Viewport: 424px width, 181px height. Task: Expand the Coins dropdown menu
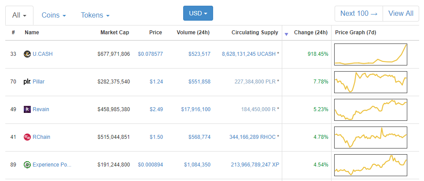tap(54, 15)
